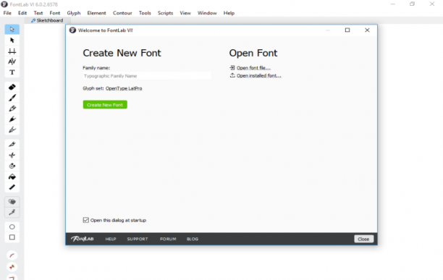Click the 'Open Font' heading text

tap(253, 53)
